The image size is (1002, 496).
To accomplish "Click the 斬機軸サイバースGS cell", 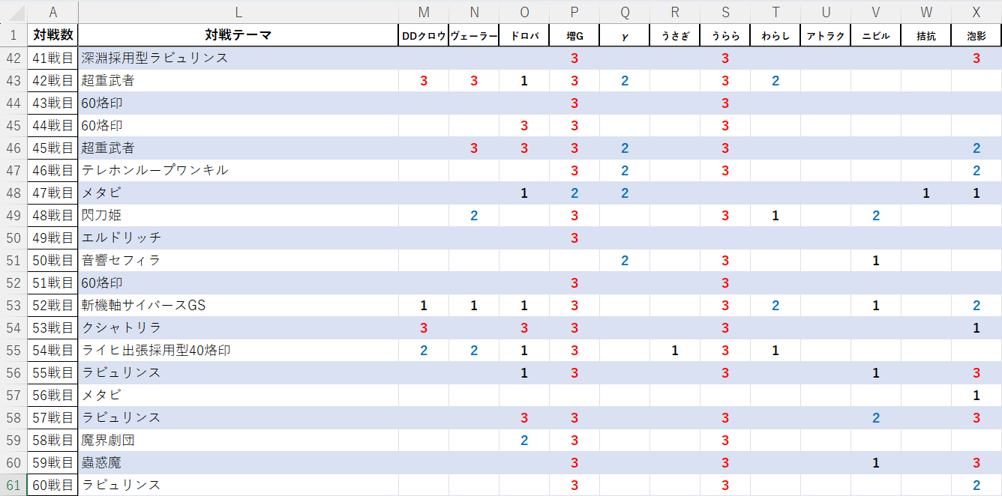I will click(238, 305).
